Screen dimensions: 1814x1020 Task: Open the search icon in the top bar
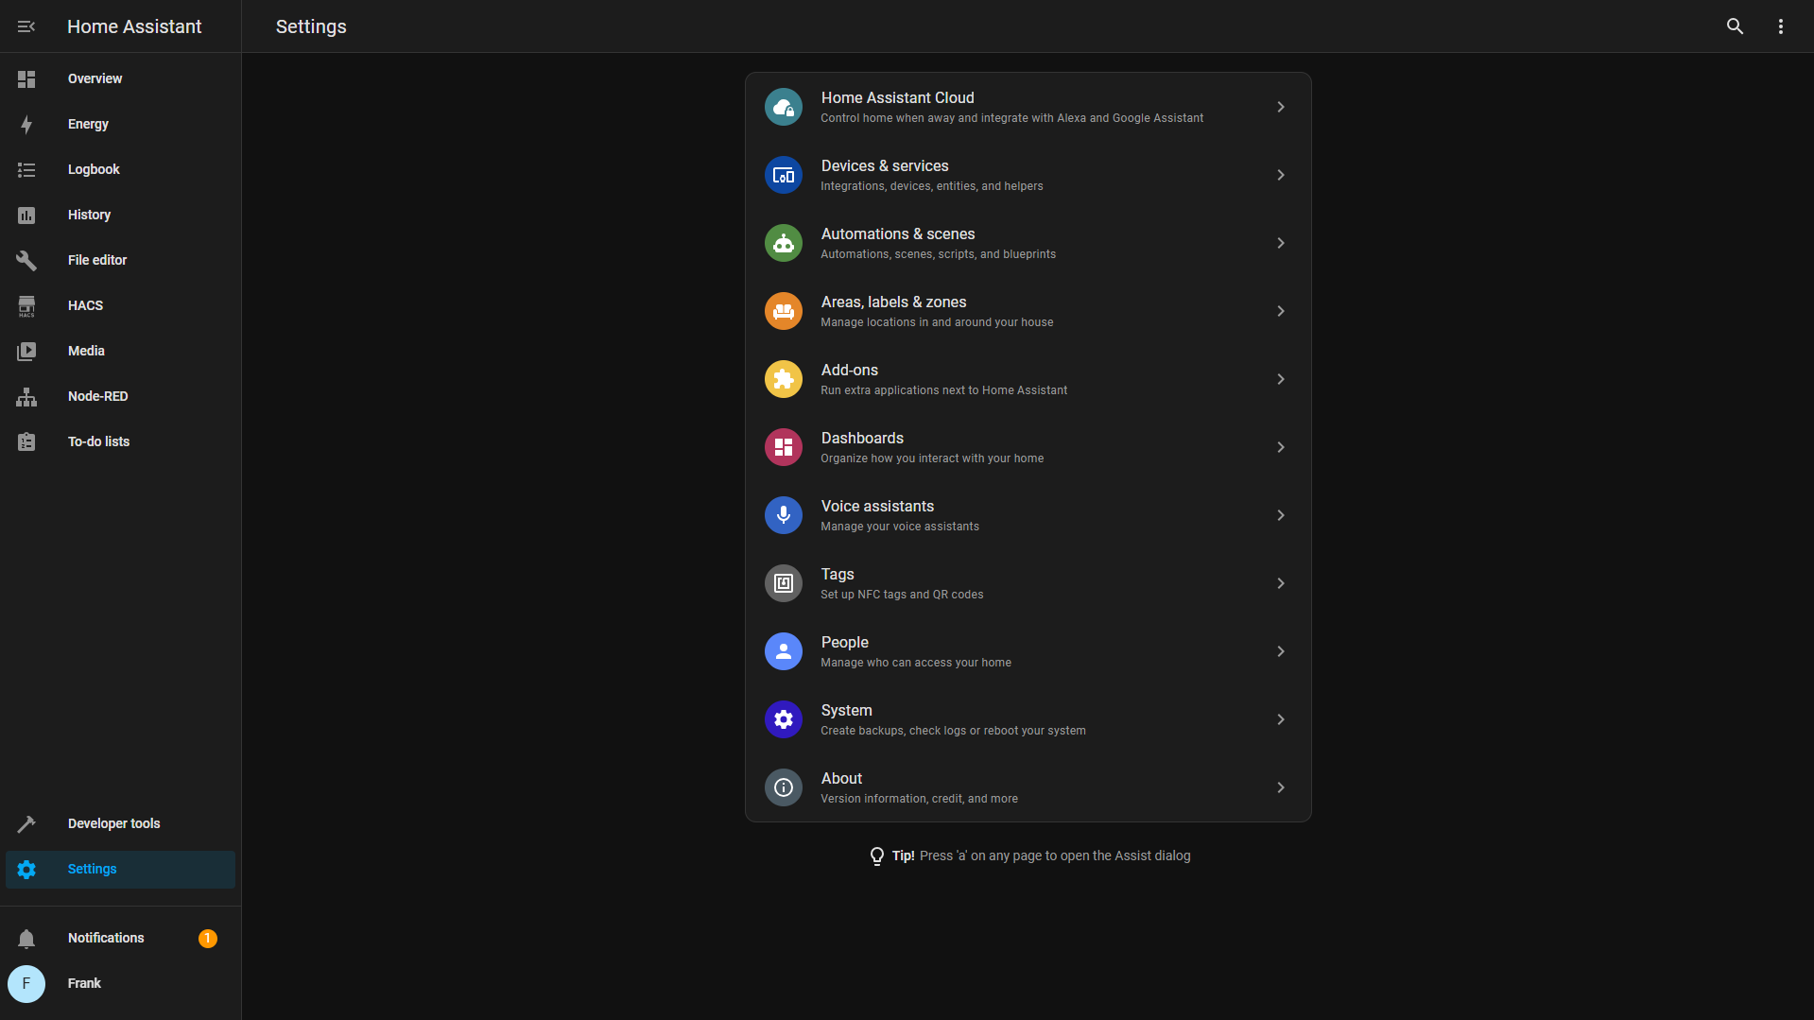pos(1735,26)
